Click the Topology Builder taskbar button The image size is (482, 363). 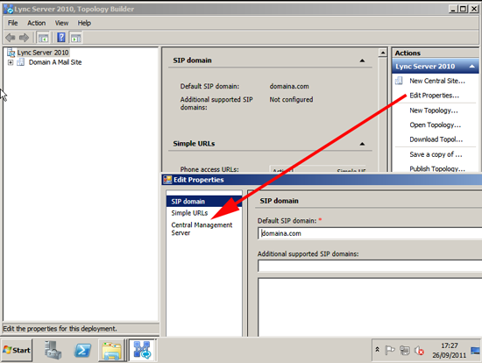[x=142, y=350]
